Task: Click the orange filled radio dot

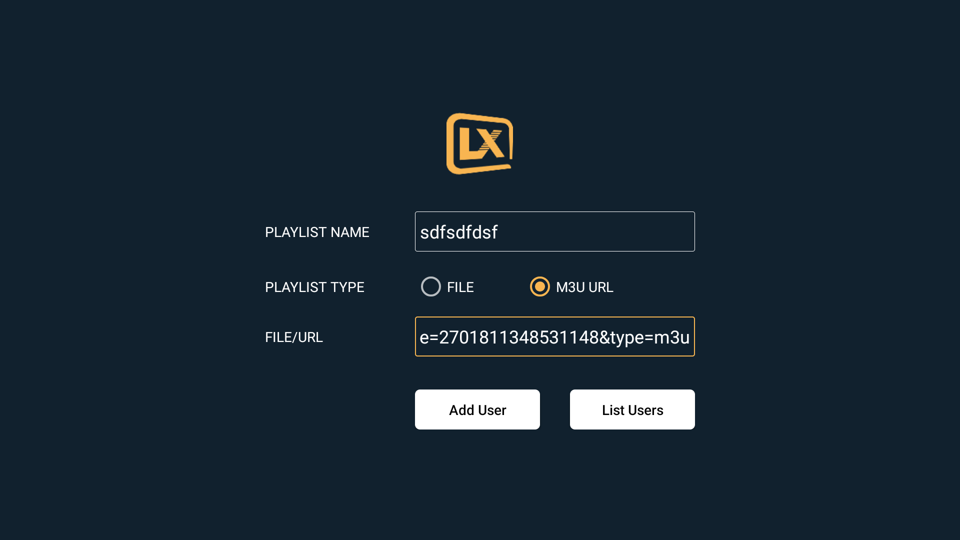Action: coord(540,286)
